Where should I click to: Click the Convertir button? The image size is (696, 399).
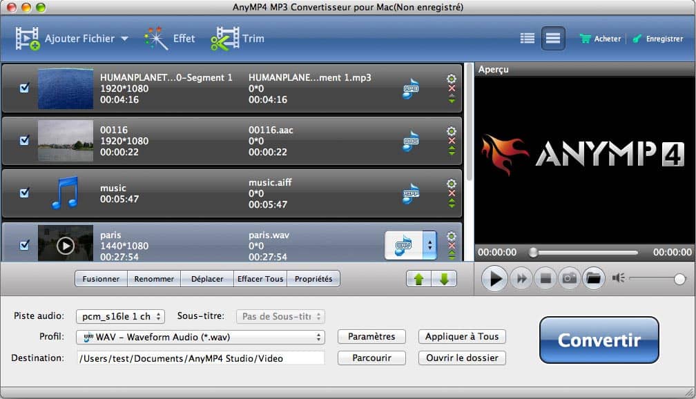(x=599, y=340)
